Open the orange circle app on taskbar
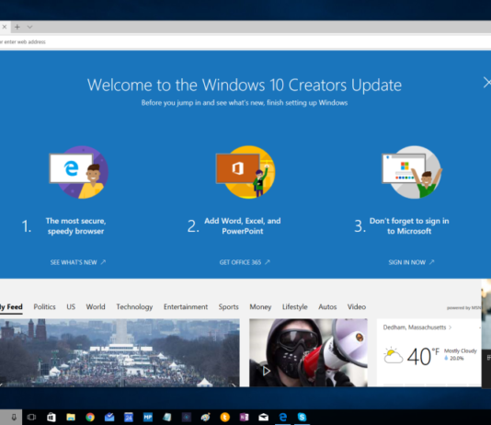The width and height of the screenshot is (491, 425). [225, 417]
